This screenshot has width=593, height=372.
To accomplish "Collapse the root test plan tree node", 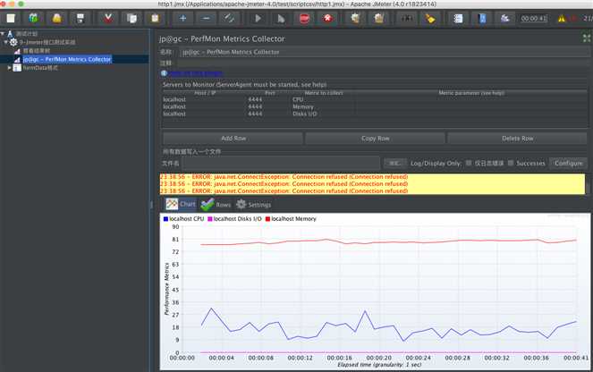I will point(3,34).
